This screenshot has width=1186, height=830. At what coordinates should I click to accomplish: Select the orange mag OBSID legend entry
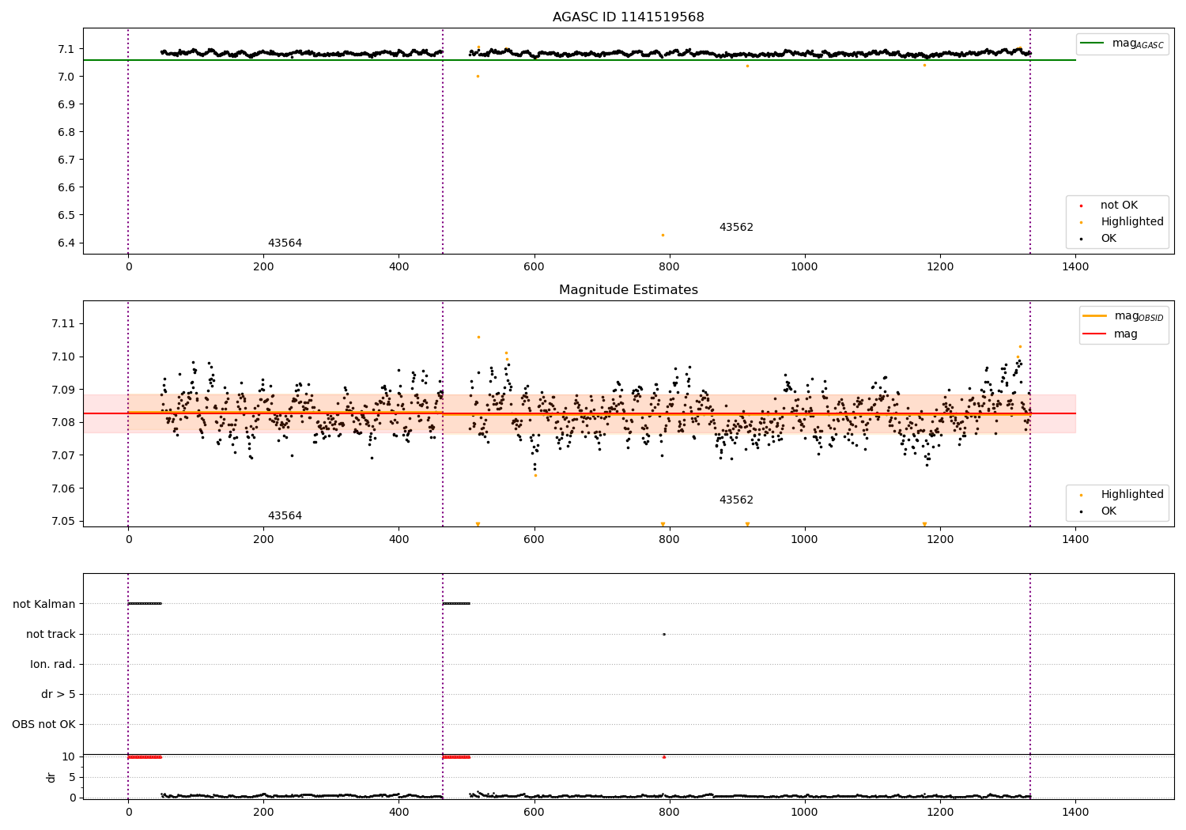[x=1124, y=316]
